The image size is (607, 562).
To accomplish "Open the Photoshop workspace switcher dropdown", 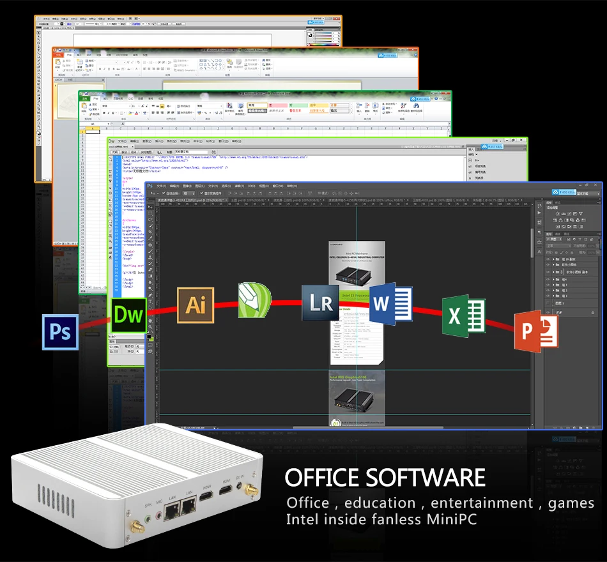I will (588, 193).
